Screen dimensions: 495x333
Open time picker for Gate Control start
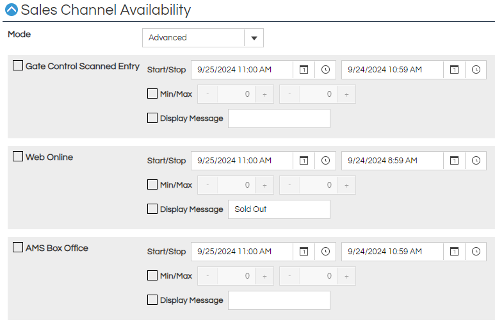point(325,70)
